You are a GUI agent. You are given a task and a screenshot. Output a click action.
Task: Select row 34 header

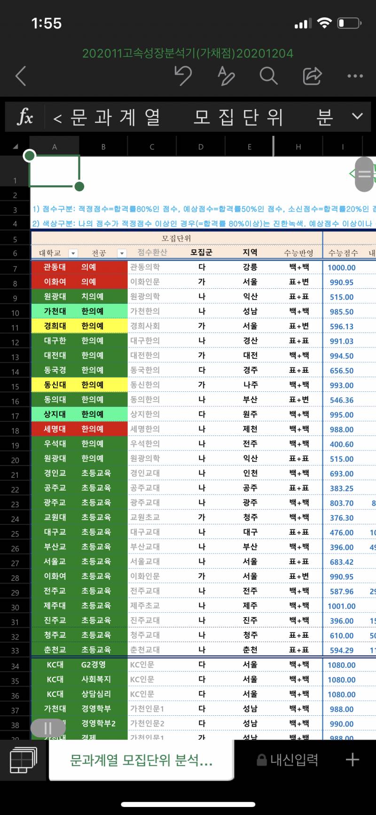(15, 666)
